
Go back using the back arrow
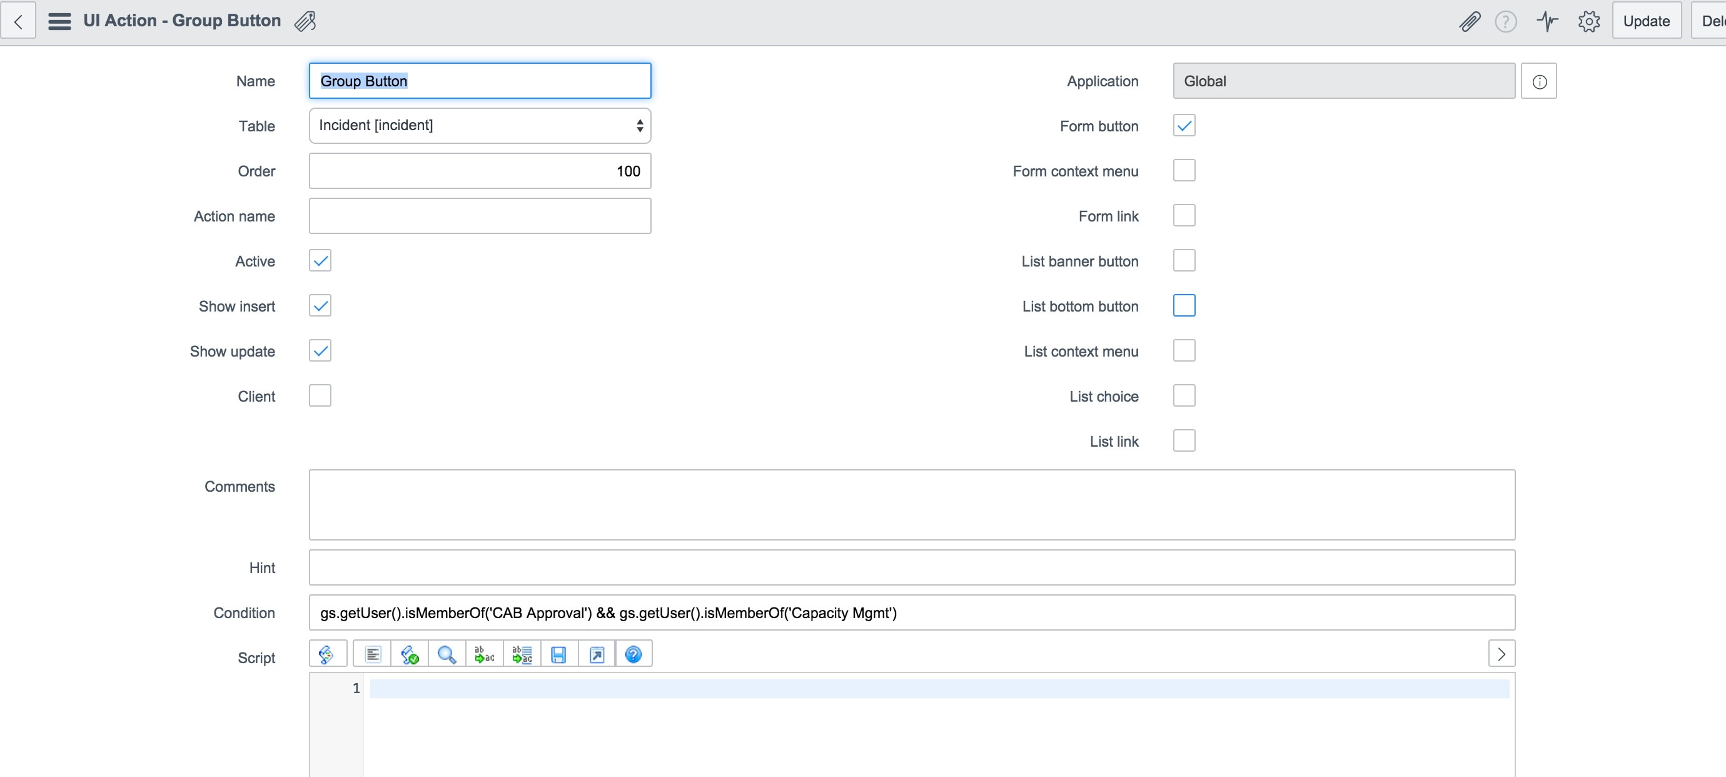click(18, 21)
